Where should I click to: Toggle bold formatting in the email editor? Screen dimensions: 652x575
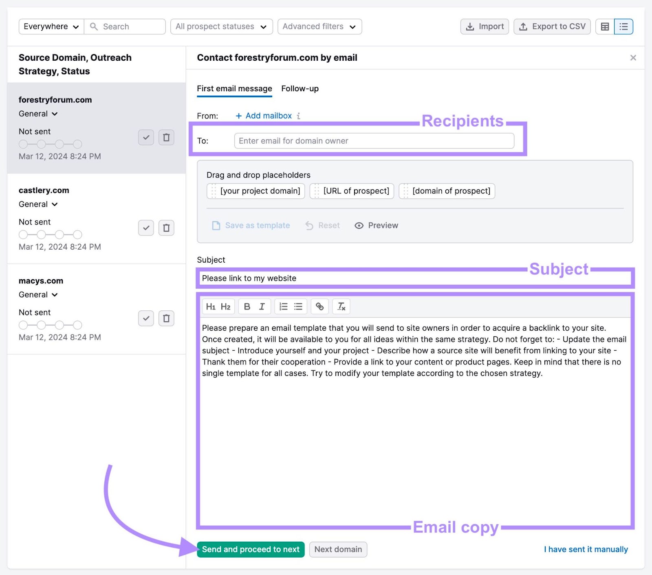pyautogui.click(x=247, y=306)
